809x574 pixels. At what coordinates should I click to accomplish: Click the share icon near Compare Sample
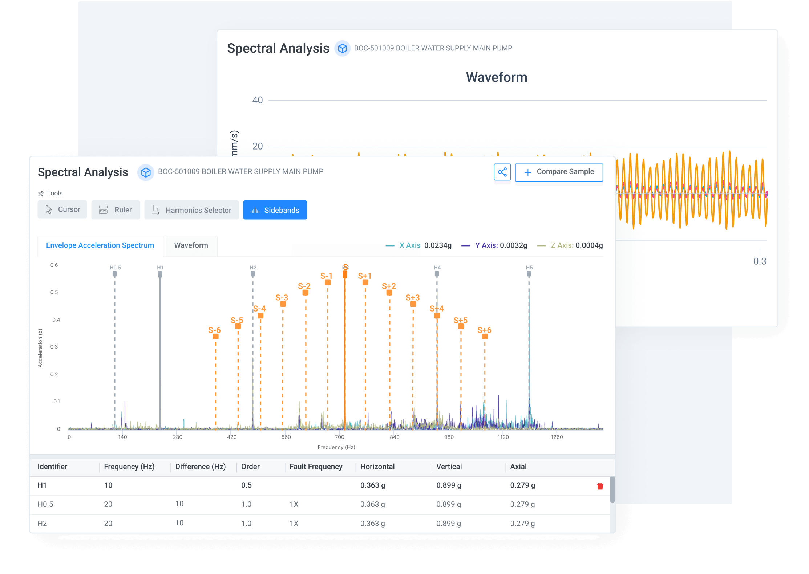pyautogui.click(x=502, y=172)
